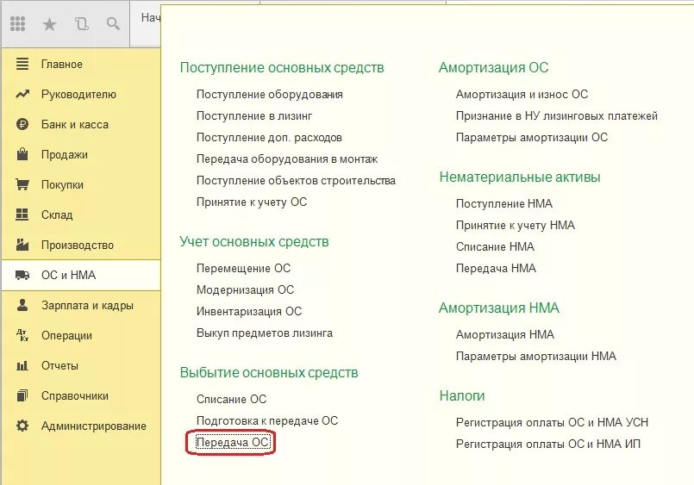Open Поступление в лизинг
This screenshot has width=694, height=485.
[x=254, y=115]
